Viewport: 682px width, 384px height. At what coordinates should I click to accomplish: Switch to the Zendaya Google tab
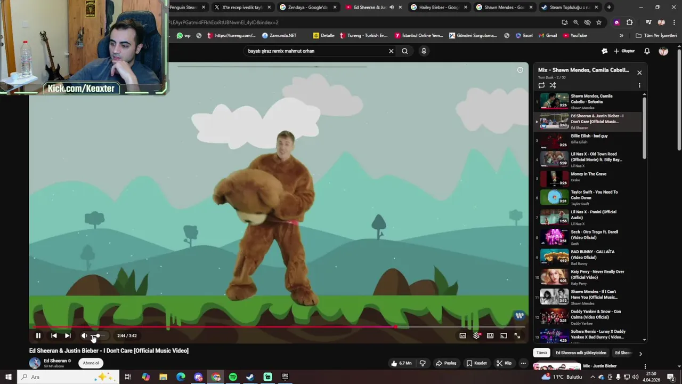308,7
